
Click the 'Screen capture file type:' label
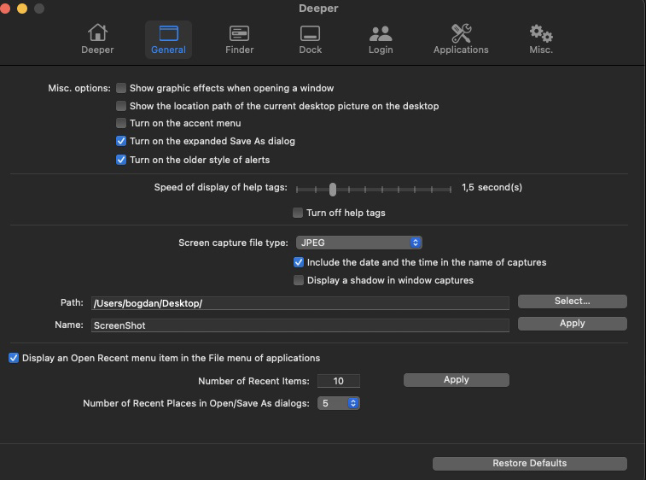(233, 243)
